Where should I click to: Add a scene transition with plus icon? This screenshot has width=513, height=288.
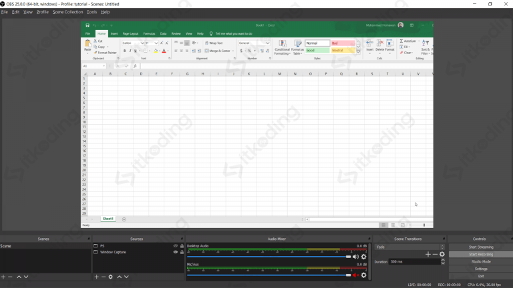(428, 254)
